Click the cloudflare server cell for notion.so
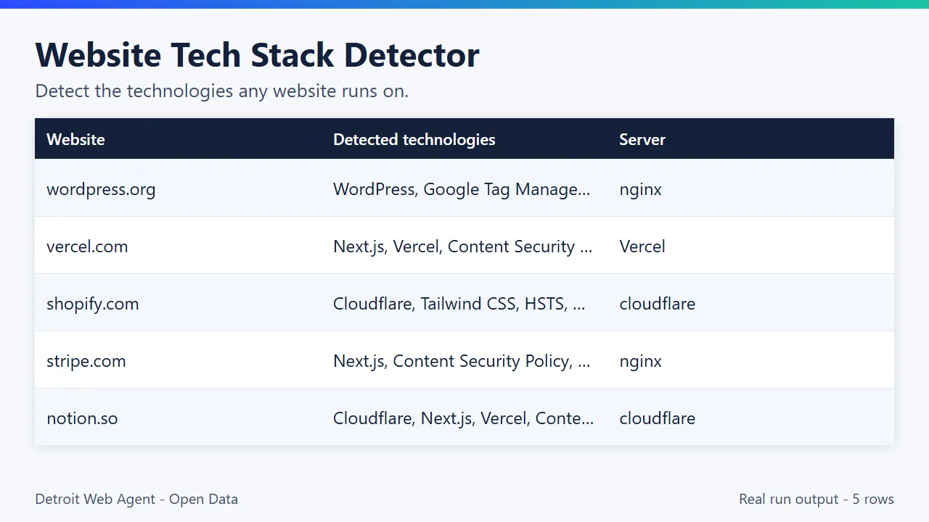The width and height of the screenshot is (929, 522). [750, 418]
